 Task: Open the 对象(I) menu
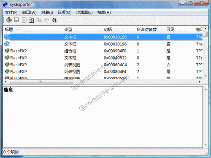click(47, 13)
